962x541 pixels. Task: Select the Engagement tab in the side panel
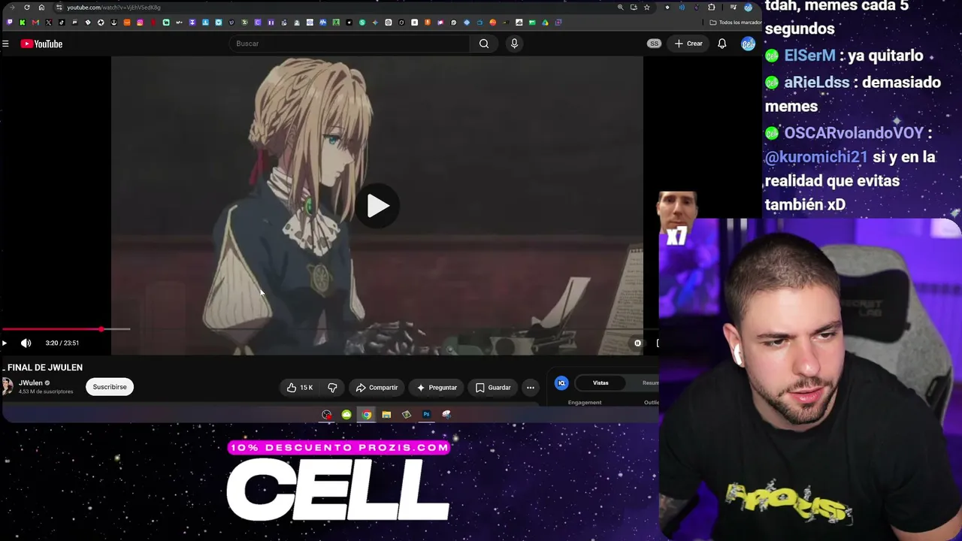coord(585,403)
